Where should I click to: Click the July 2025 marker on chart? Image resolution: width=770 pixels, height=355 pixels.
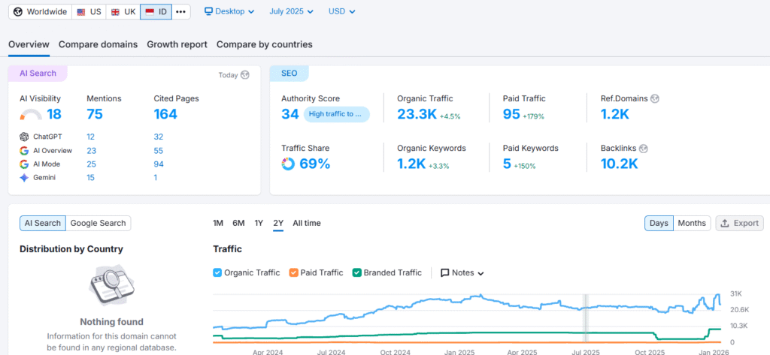pos(586,315)
